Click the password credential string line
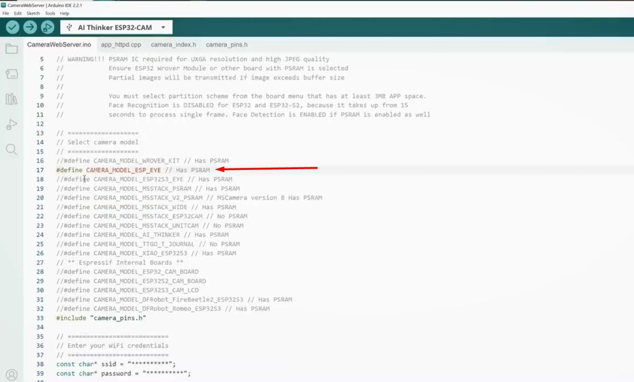Screen dimensions: 634x382 coord(123,373)
